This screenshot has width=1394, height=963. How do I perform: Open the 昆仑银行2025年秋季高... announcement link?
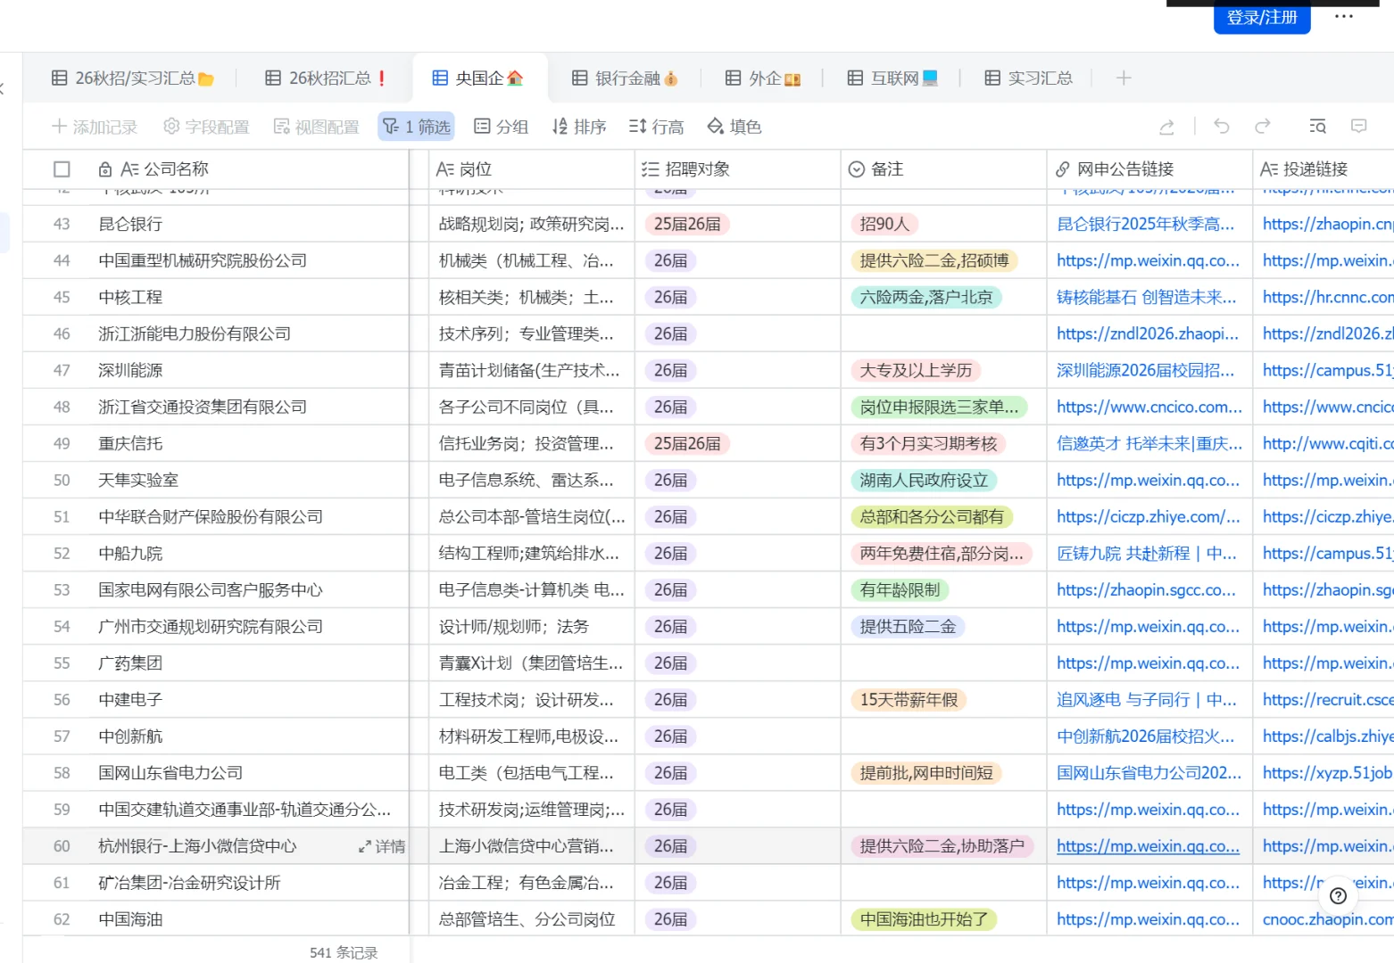click(1146, 224)
